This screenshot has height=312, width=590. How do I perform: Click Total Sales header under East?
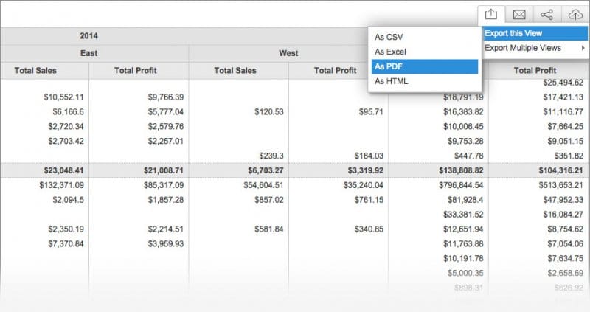pos(35,71)
